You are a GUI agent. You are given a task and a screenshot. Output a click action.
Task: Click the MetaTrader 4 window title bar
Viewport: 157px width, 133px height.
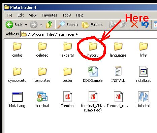80,7
